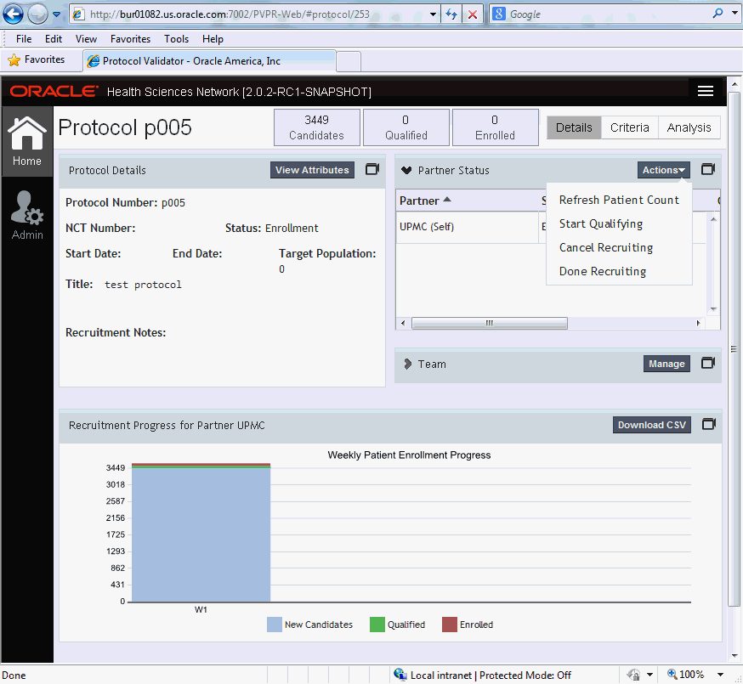Open the Edit menu

click(54, 39)
